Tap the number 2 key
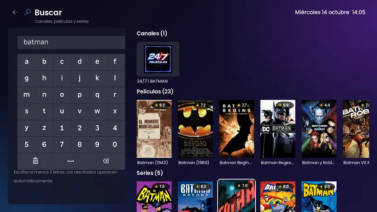This screenshot has height=212, width=377. point(80,128)
